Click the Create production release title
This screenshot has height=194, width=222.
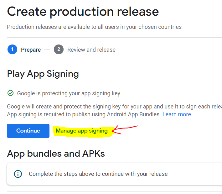83,12
